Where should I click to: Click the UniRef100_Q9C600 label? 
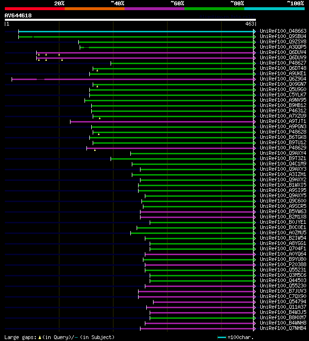coord(283,201)
